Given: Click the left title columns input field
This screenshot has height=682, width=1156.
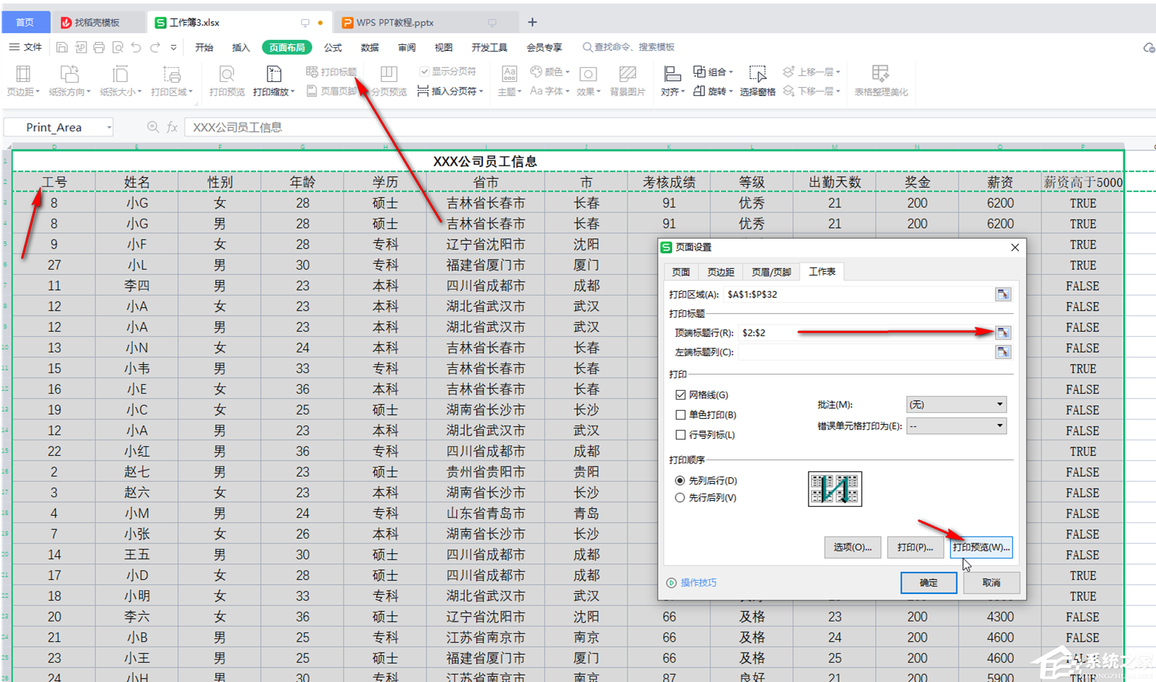Looking at the screenshot, I should pos(865,352).
